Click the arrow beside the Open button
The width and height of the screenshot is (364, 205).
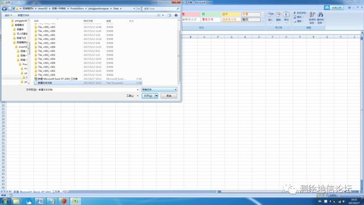(x=156, y=96)
